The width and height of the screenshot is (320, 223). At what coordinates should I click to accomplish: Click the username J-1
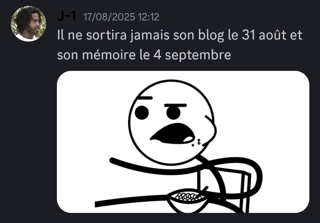[x=67, y=16]
